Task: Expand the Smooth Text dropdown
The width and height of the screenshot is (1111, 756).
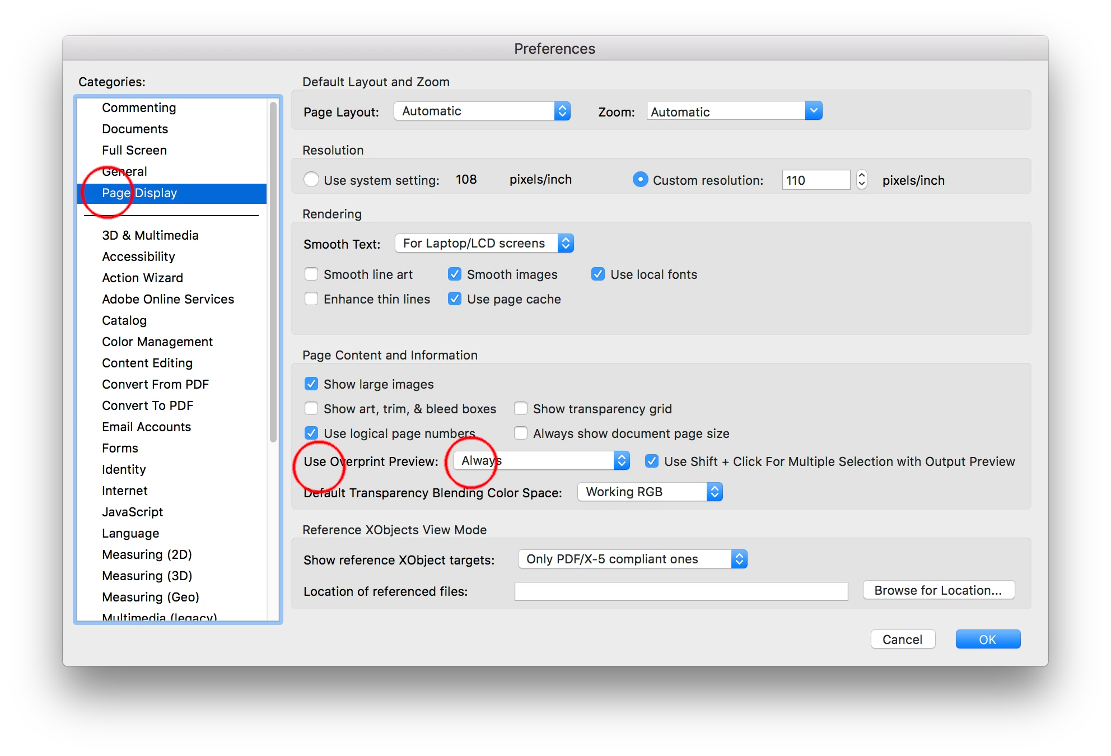Action: pyautogui.click(x=484, y=243)
